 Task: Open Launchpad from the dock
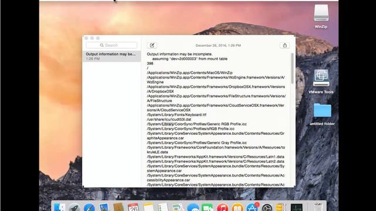pyautogui.click(x=74, y=207)
